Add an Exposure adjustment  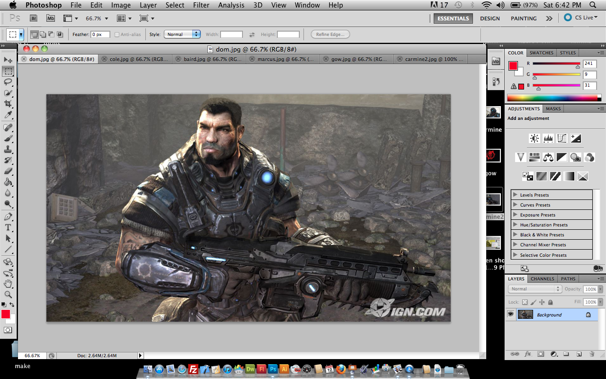pos(576,138)
